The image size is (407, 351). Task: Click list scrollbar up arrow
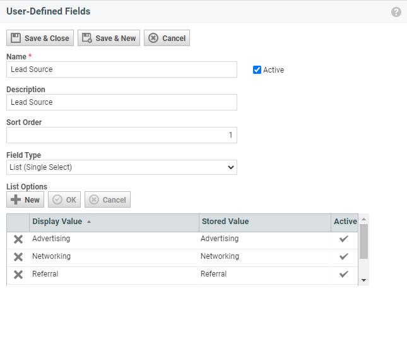364,219
